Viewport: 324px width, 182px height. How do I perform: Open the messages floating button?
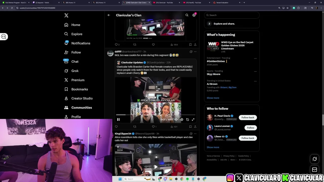(315, 170)
